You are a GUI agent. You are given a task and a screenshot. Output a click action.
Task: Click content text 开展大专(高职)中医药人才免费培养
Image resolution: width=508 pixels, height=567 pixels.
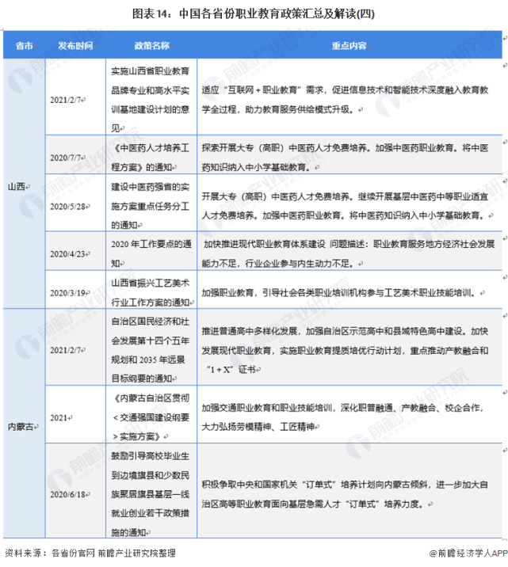pyautogui.click(x=345, y=206)
